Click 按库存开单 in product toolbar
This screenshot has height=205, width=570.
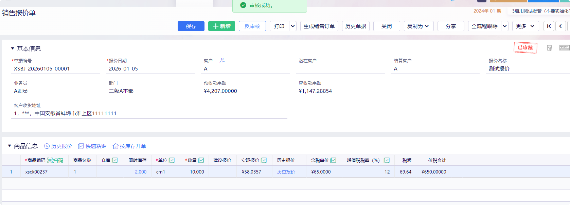coord(129,146)
